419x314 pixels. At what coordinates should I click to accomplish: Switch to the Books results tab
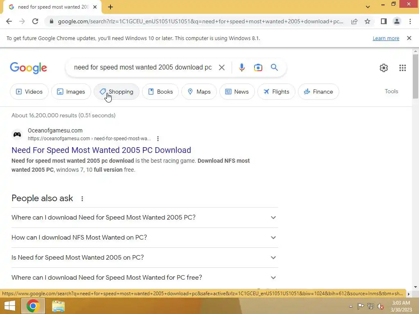[x=160, y=92]
